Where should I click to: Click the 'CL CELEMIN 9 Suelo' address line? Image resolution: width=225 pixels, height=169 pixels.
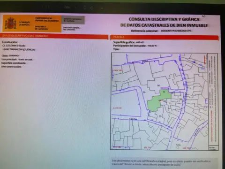(14, 46)
